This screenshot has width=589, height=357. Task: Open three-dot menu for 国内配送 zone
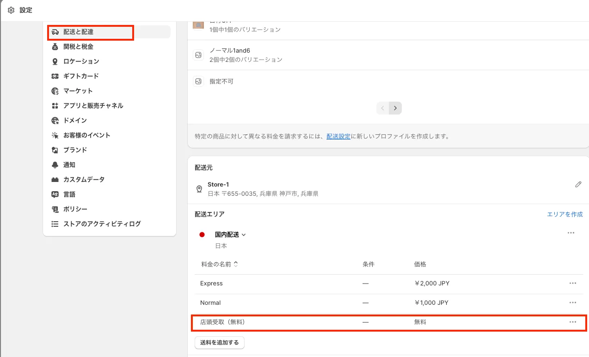(571, 233)
